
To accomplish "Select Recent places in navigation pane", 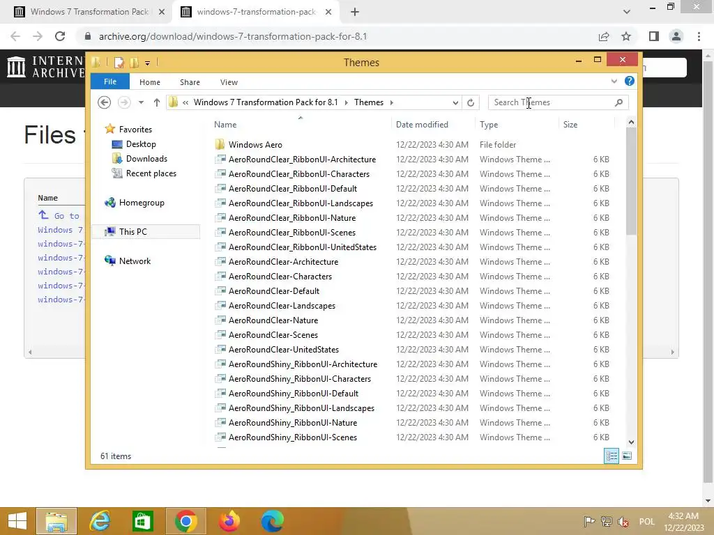I will (144, 173).
